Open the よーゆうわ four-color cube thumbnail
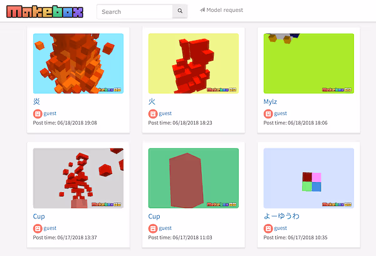This screenshot has width=376, height=256. coord(309,178)
